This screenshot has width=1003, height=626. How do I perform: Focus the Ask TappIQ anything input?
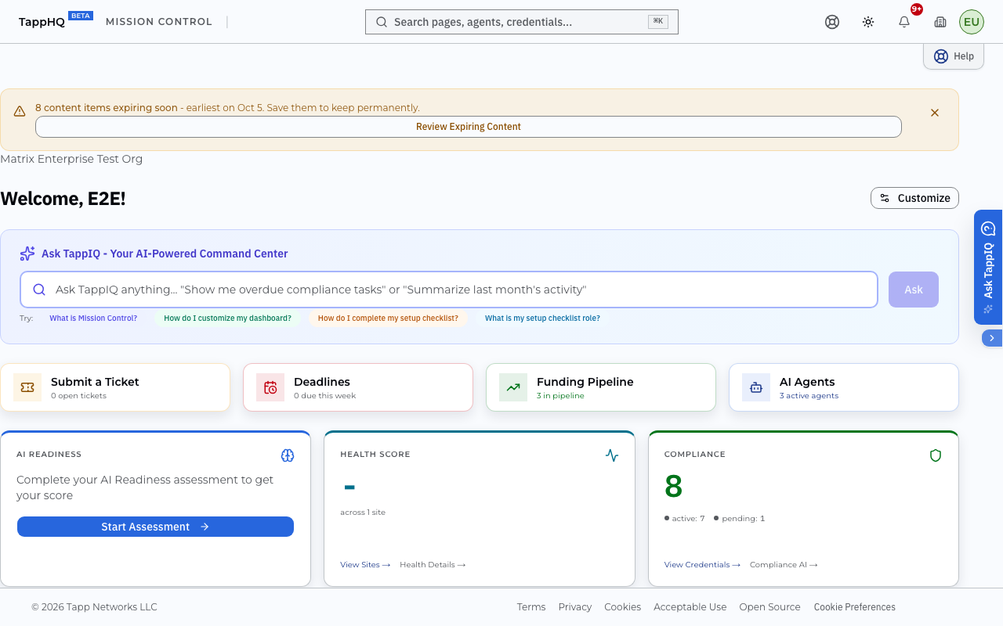(x=449, y=290)
